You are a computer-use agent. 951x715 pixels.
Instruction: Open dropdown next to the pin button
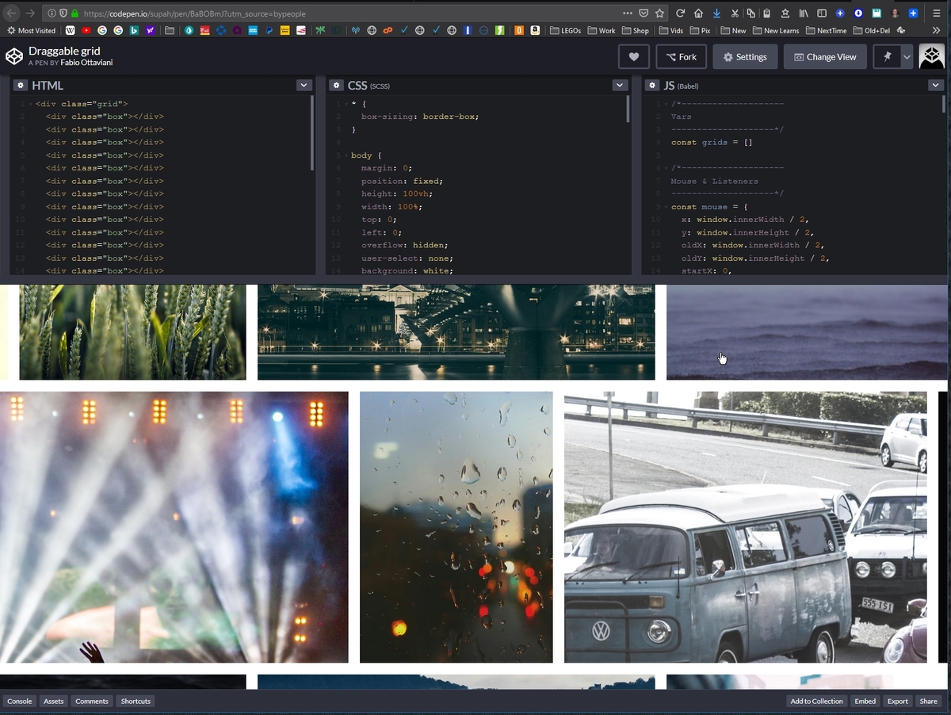(907, 57)
